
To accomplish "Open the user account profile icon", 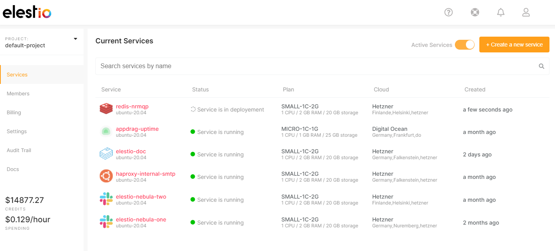I will 526,12.
